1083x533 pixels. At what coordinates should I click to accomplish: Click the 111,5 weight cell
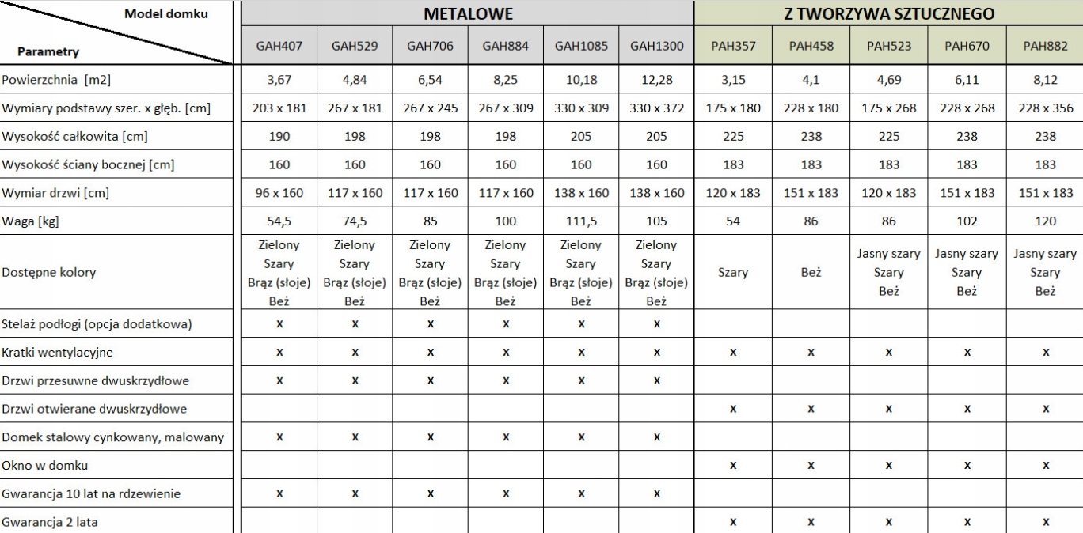(x=581, y=222)
